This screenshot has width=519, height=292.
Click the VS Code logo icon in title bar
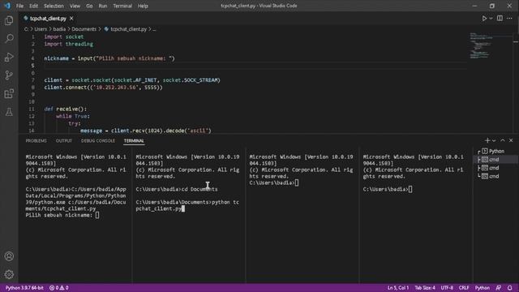click(7, 6)
